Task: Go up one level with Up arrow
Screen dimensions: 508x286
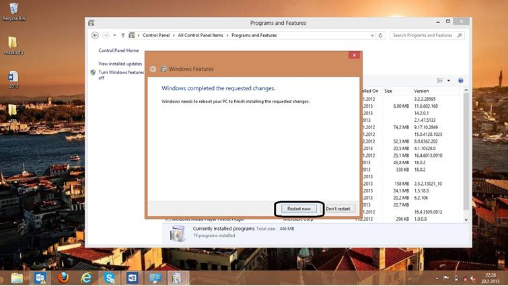Action: tap(123, 35)
